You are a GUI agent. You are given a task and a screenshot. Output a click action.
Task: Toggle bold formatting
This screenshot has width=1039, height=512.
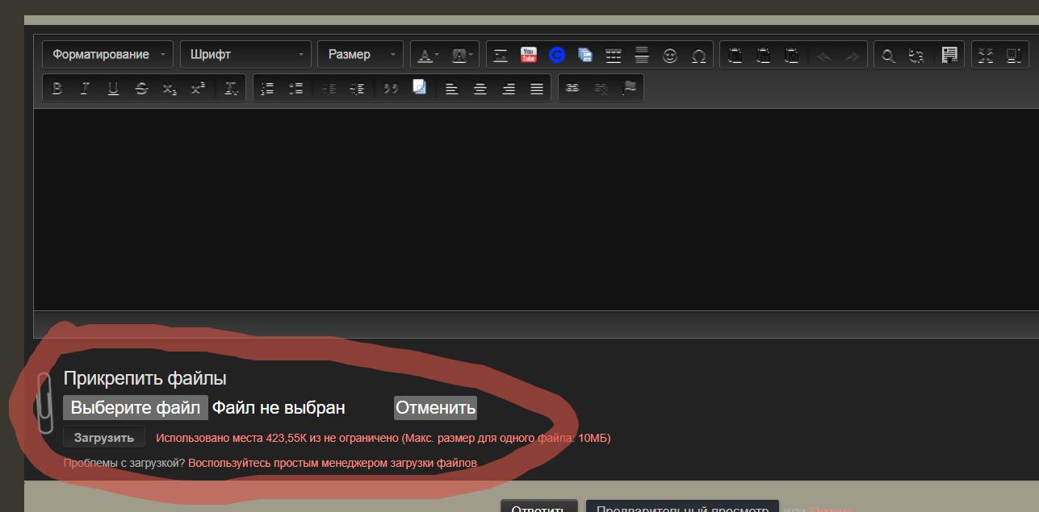coord(57,89)
